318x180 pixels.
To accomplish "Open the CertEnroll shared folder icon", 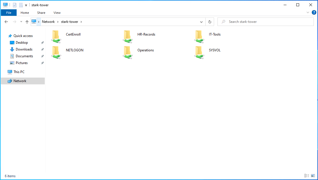I will [x=56, y=37].
